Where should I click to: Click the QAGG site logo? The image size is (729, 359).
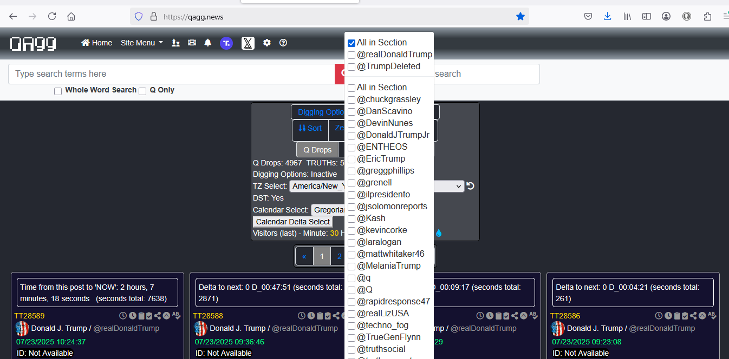pyautogui.click(x=33, y=43)
